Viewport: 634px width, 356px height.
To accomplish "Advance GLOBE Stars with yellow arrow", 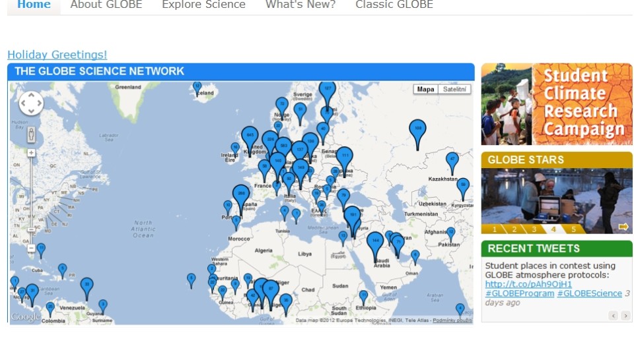I will point(623,227).
